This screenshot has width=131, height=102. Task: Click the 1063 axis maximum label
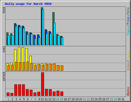click(x=4, y=49)
